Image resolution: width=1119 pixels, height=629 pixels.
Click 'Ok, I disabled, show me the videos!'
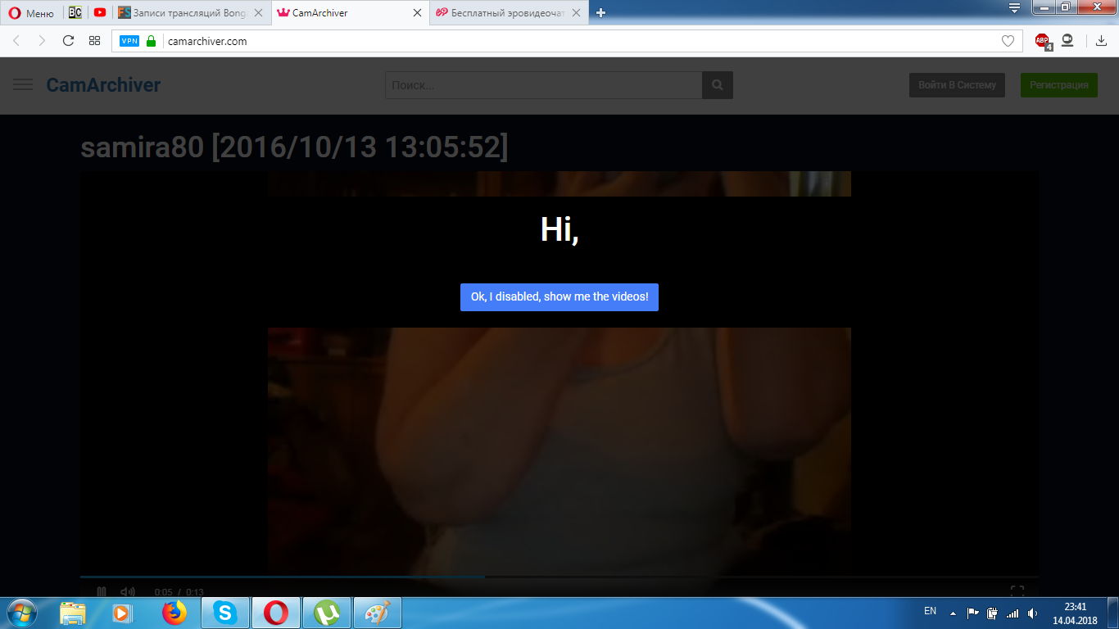click(559, 296)
